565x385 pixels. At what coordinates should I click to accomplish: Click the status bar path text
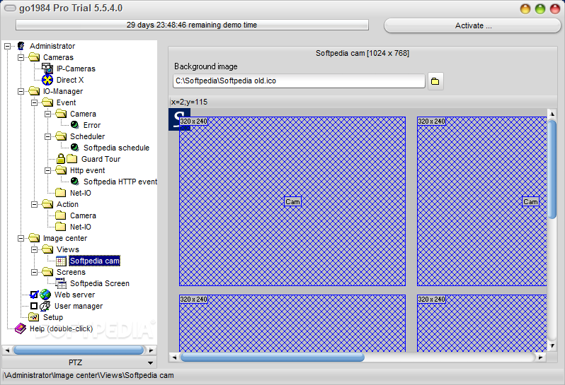(89, 375)
